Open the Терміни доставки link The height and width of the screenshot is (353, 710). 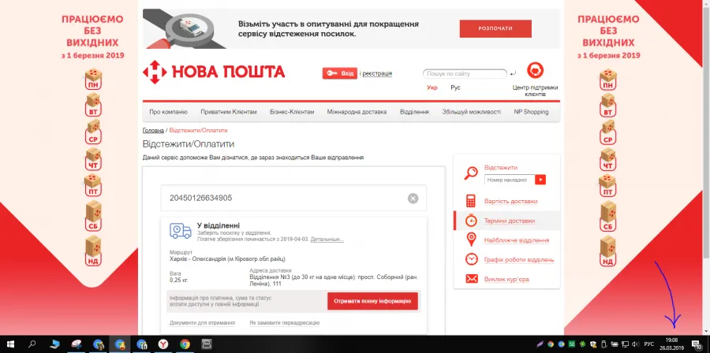[510, 221]
